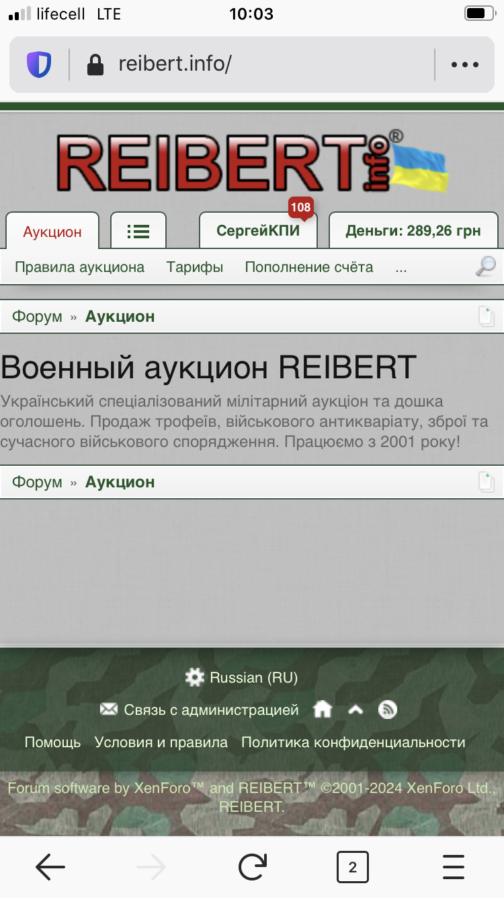The height and width of the screenshot is (898, 504).
Task: Open the Тарифы menu item
Action: (x=195, y=267)
